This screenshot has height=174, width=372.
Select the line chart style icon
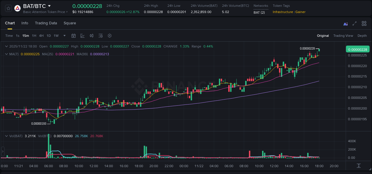click(x=82, y=35)
